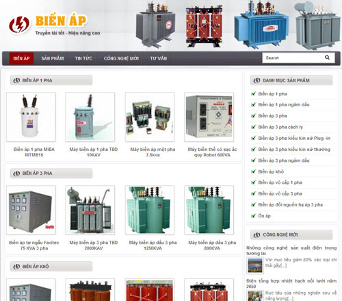Open Biến áp tự ngẫu Favitec 75 KVA image
The image size is (342, 301).
(x=31, y=210)
